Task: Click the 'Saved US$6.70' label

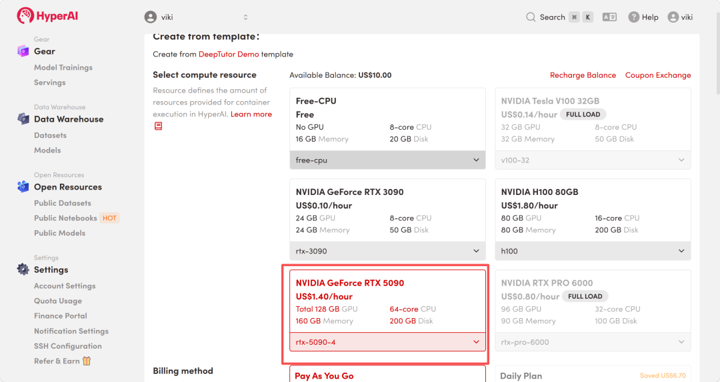Action: tap(663, 375)
